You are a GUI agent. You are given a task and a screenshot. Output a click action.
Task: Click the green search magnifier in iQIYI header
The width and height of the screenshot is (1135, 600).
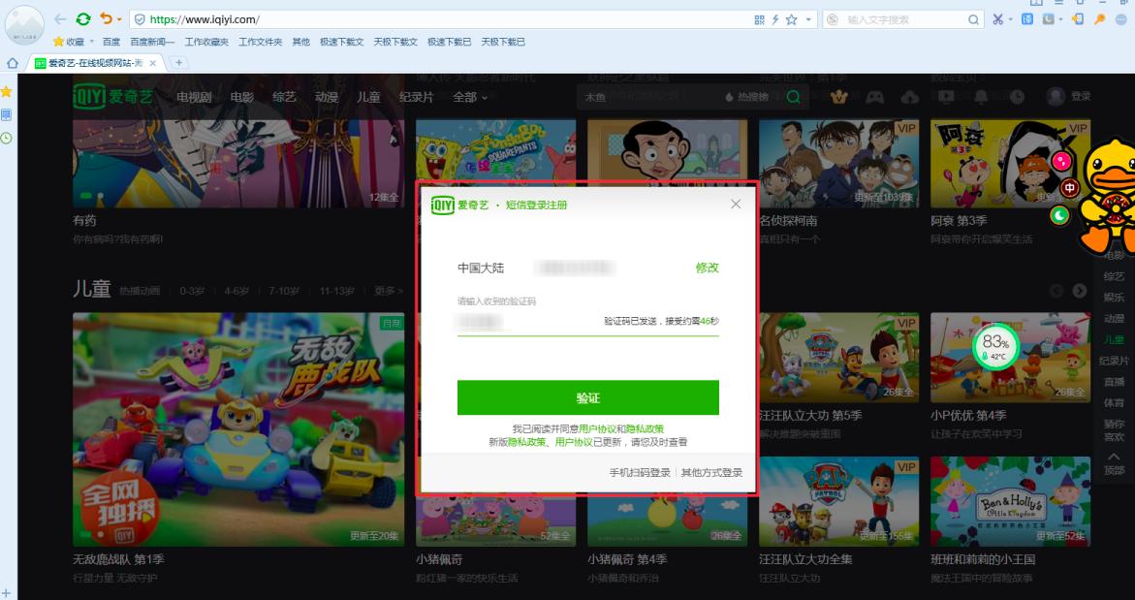click(x=794, y=97)
